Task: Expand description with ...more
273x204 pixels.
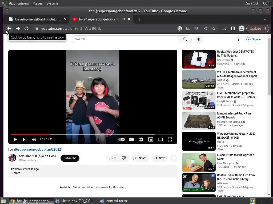Action: tap(16, 173)
